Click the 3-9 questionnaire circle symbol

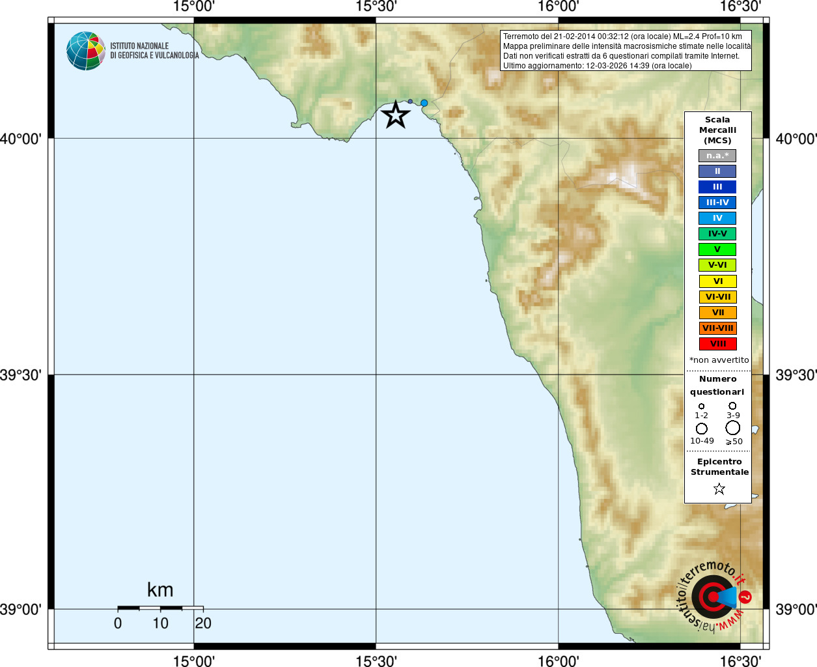click(x=732, y=406)
